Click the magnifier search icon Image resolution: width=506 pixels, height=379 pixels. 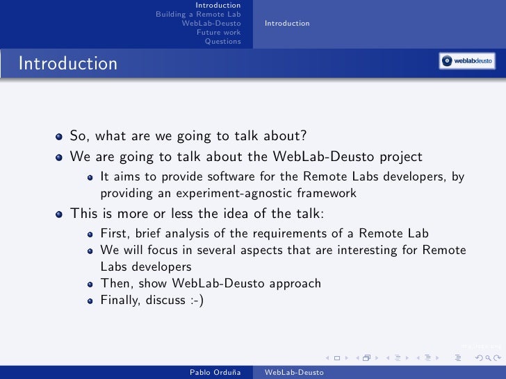pyautogui.click(x=488, y=358)
